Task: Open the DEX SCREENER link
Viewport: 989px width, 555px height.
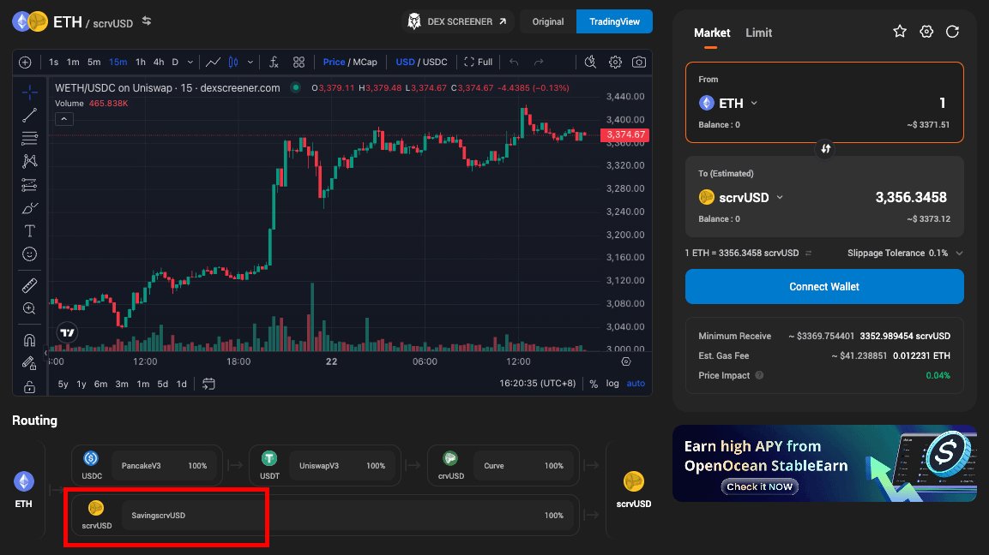Action: (x=457, y=21)
